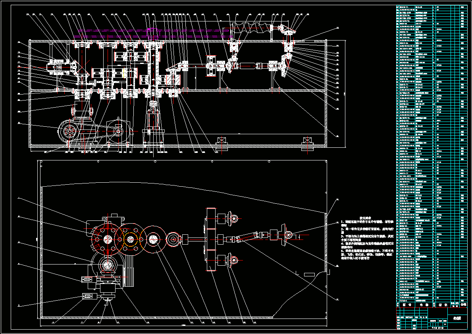The height and width of the screenshot is (334, 472).
Task: Select the vertical lifting cylinder in upper view
Action: click(x=154, y=120)
